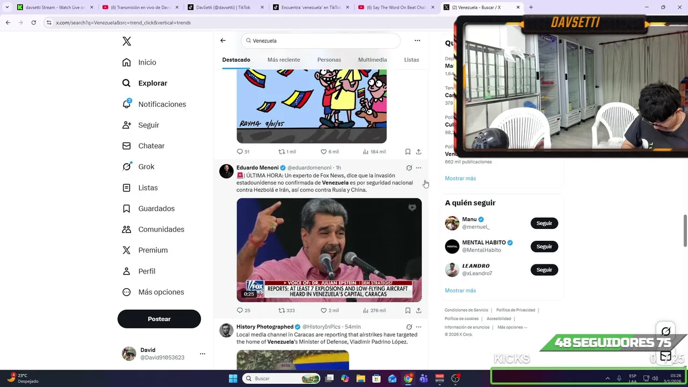The width and height of the screenshot is (688, 387).
Task: Open search settings three-dot menu beside search box
Action: (x=417, y=40)
